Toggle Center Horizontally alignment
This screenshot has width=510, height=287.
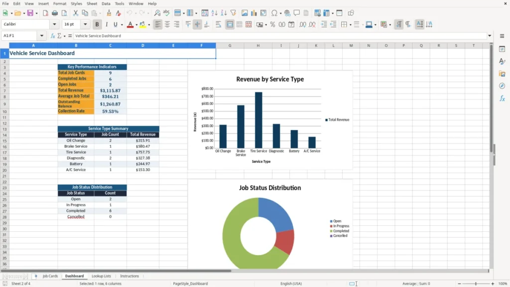(167, 24)
